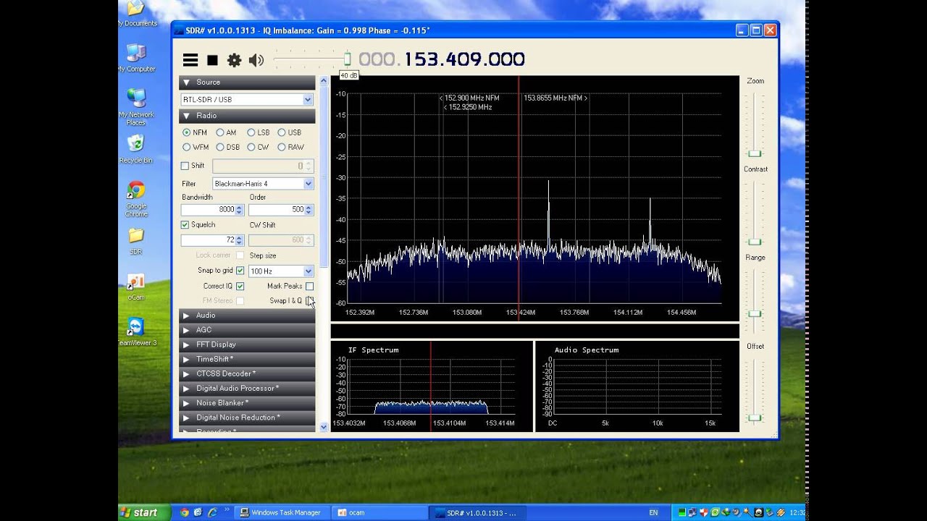Click the 152.9250 MHz bookmark label

(467, 107)
